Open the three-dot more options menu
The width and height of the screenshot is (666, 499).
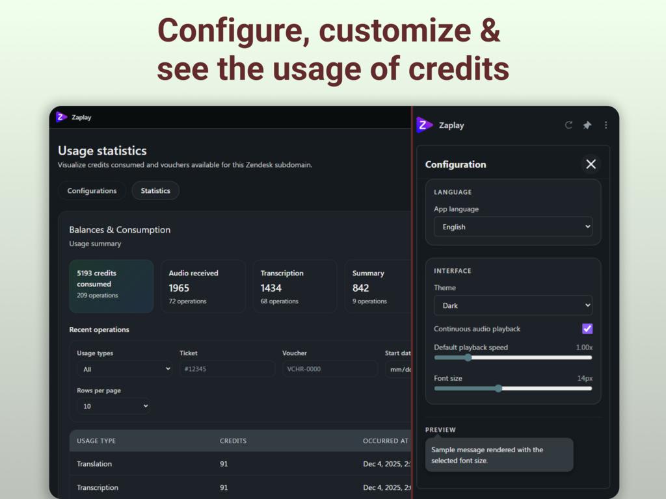click(x=606, y=125)
